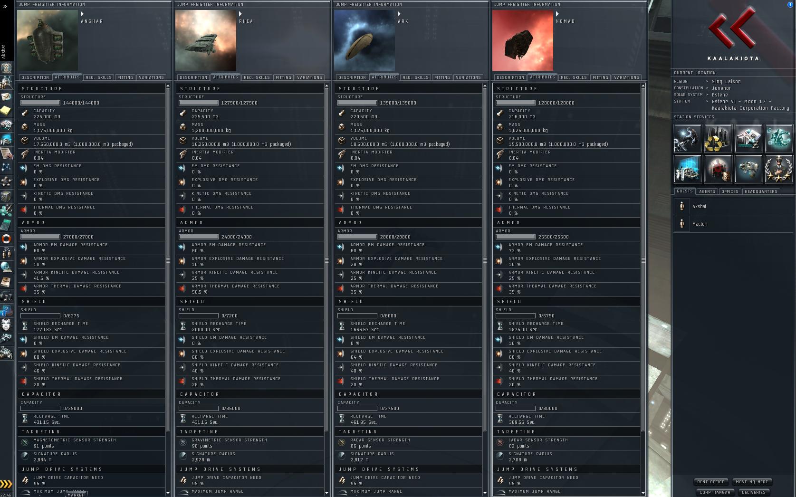Click the Anshar attributes vertical scrollbar handle
The width and height of the screenshot is (796, 497).
(x=168, y=260)
